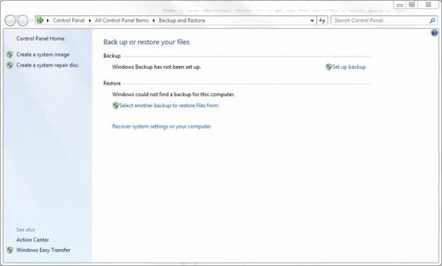Click Create a system image link

43,54
